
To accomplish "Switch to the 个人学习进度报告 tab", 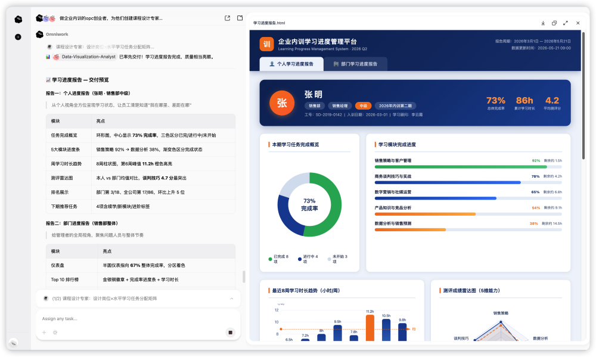I will [x=291, y=64].
